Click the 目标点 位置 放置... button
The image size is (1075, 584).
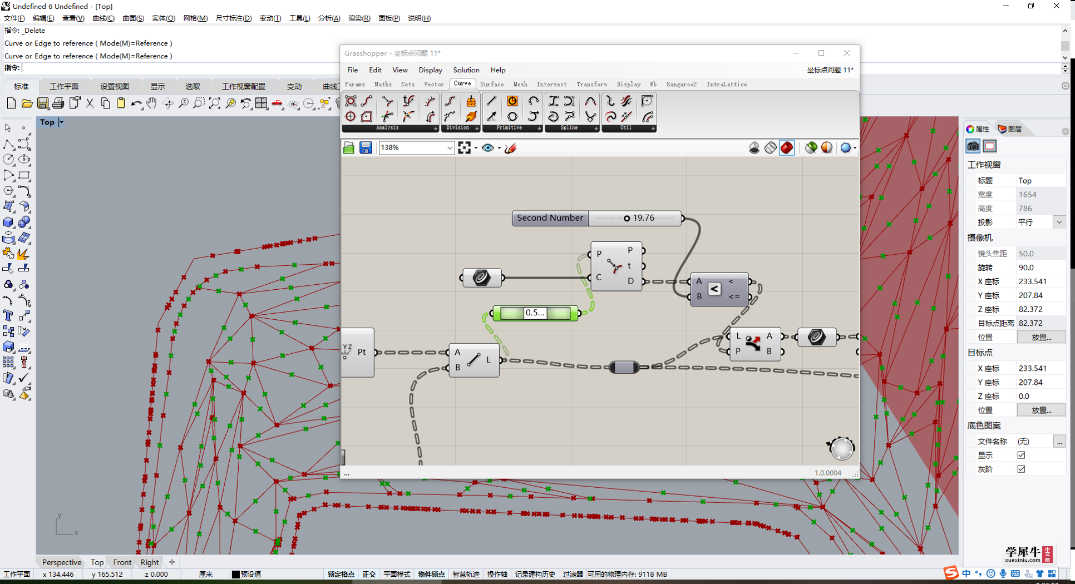click(x=1041, y=410)
